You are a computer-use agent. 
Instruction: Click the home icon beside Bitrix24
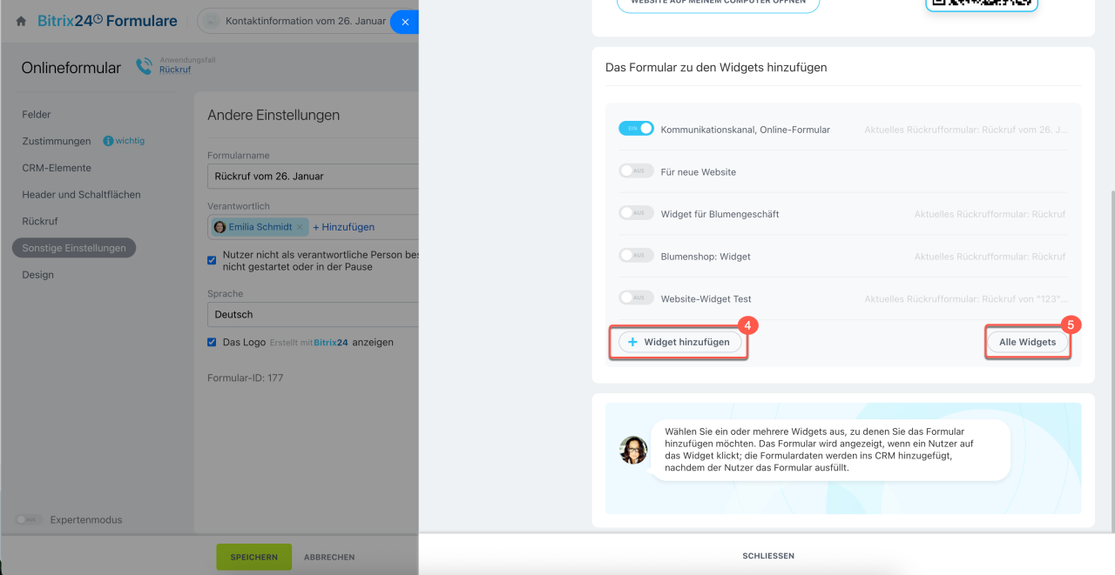[21, 21]
